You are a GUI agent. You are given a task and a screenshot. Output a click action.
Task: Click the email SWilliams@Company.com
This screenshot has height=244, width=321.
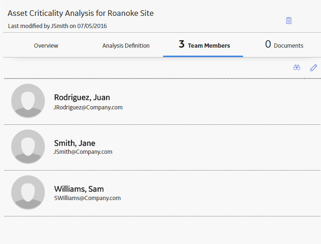coord(87,198)
